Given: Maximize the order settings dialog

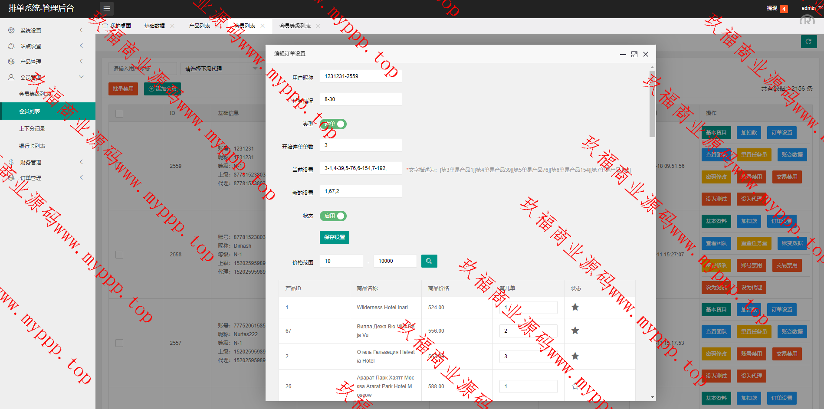Looking at the screenshot, I should point(634,54).
